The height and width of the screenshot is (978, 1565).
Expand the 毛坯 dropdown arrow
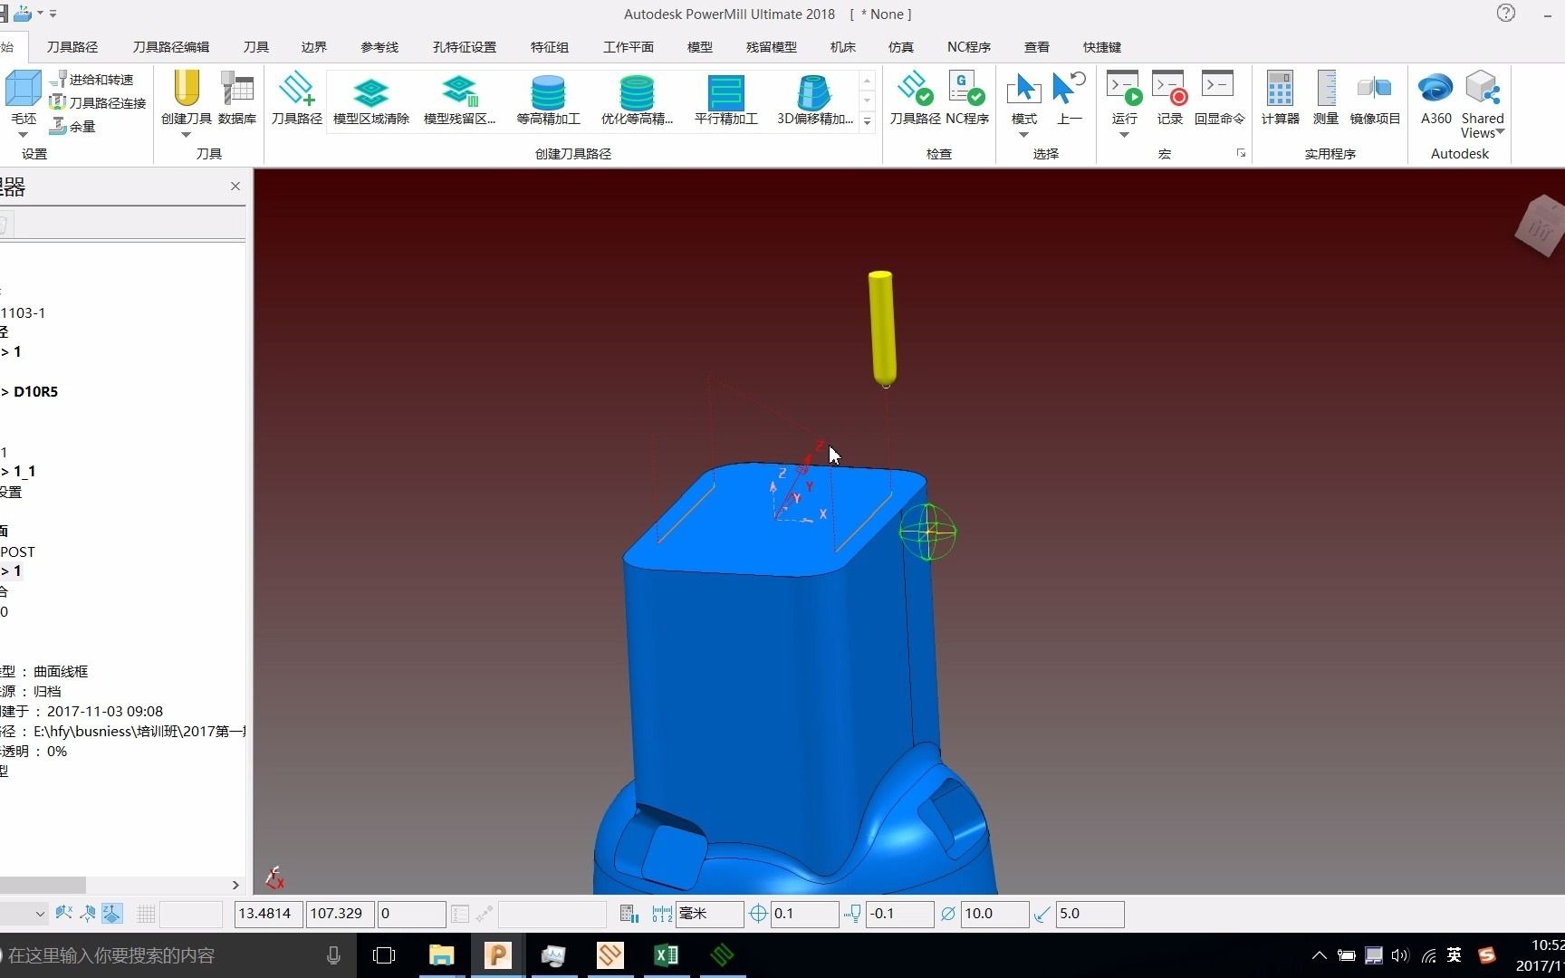point(23,135)
